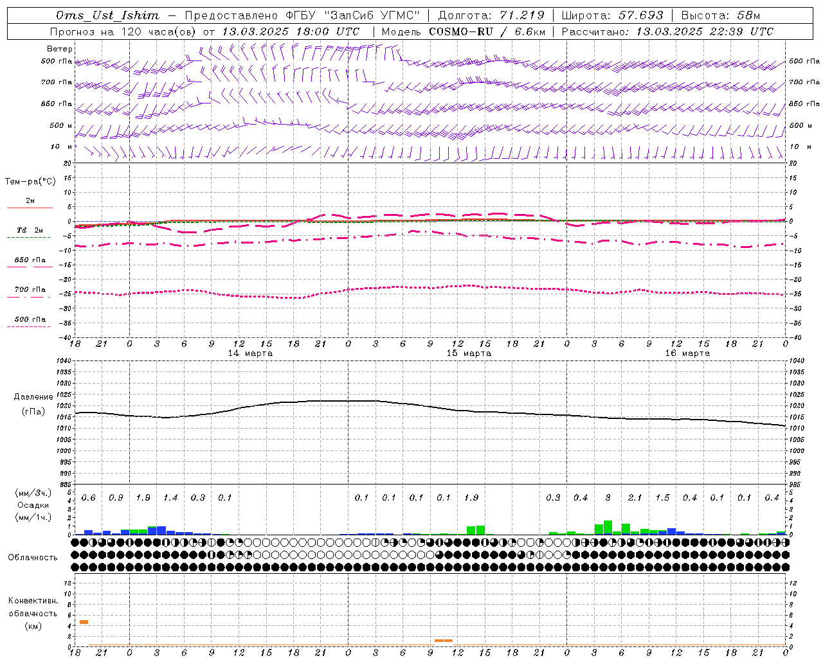This screenshot has width=823, height=658.
Task: Click the (мм/1ч.) units label
Action: (x=33, y=517)
